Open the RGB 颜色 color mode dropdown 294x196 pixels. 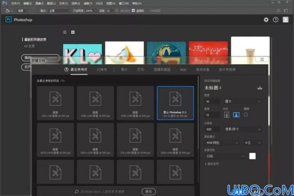coord(222,143)
